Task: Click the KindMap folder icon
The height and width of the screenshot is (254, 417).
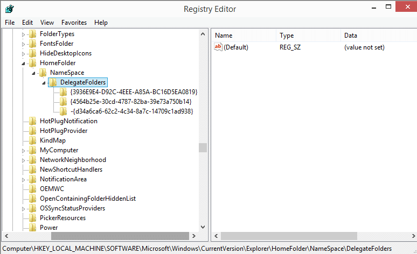Action: pos(33,140)
